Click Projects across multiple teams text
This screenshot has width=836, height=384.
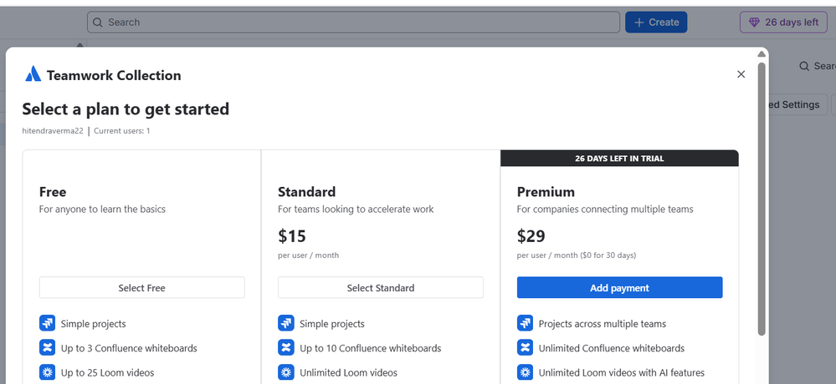(x=603, y=324)
